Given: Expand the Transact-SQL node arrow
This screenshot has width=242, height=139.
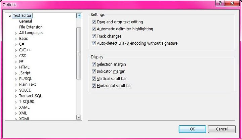Looking at the screenshot, I should (16, 96).
